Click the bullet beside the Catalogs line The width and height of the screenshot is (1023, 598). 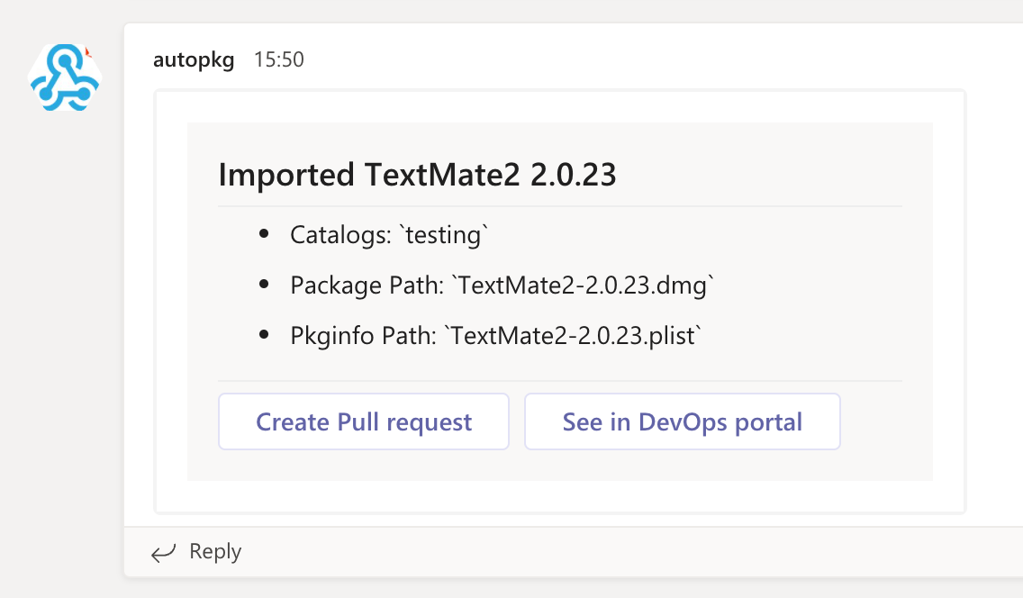point(264,235)
